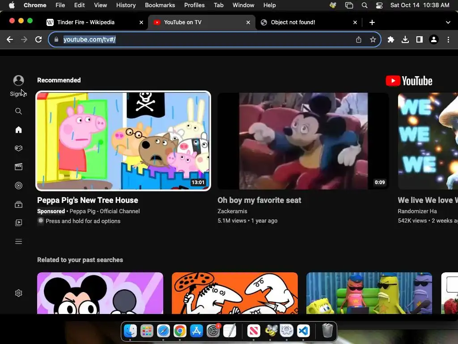Open Chrome profile avatar
This screenshot has height=344, width=458.
pyautogui.click(x=434, y=39)
